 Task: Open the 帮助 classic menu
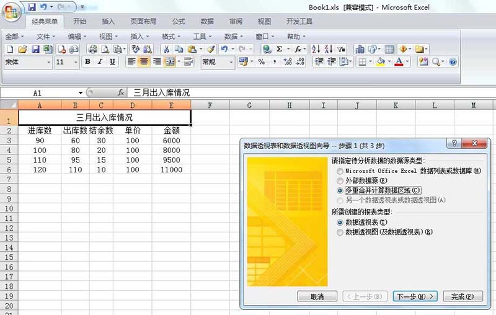(296, 37)
